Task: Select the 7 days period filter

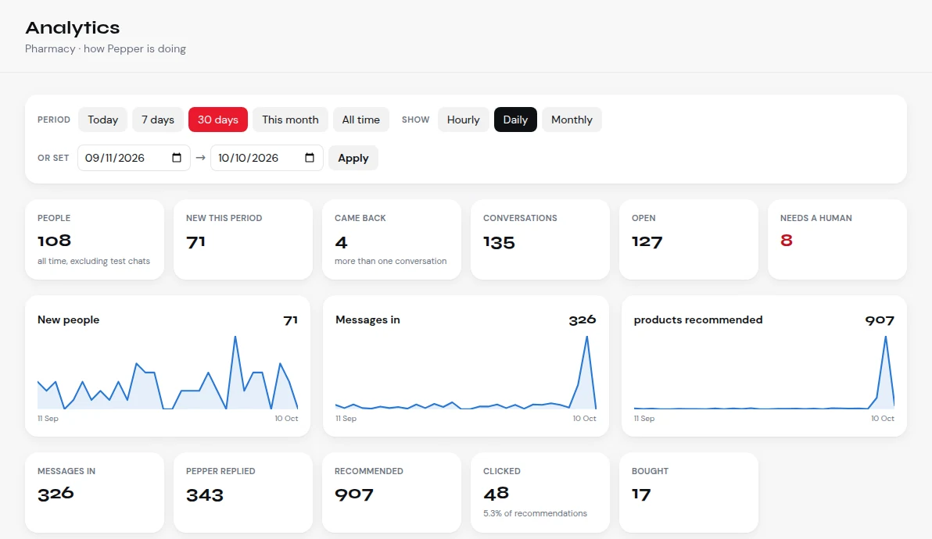Action: pyautogui.click(x=157, y=120)
